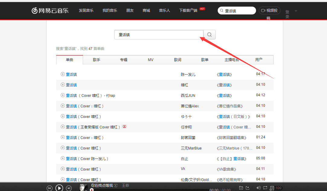Start playback with the player play button
This screenshot has width=327, height=191.
(x=59, y=188)
